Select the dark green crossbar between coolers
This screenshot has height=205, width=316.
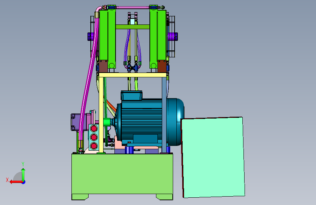click(133, 27)
